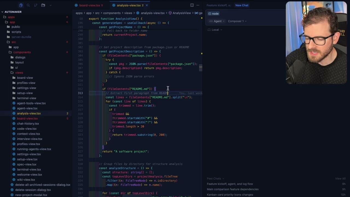Click the View All past chats link
This screenshot has width=350, height=197.
(x=340, y=178)
